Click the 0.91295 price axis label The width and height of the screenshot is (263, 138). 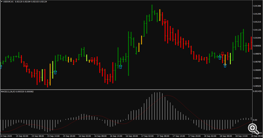click(257, 14)
